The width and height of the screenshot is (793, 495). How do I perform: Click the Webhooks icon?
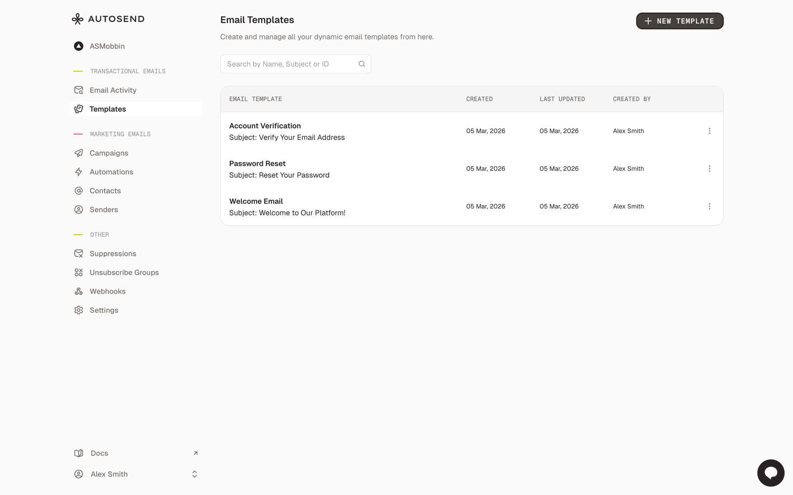click(78, 291)
